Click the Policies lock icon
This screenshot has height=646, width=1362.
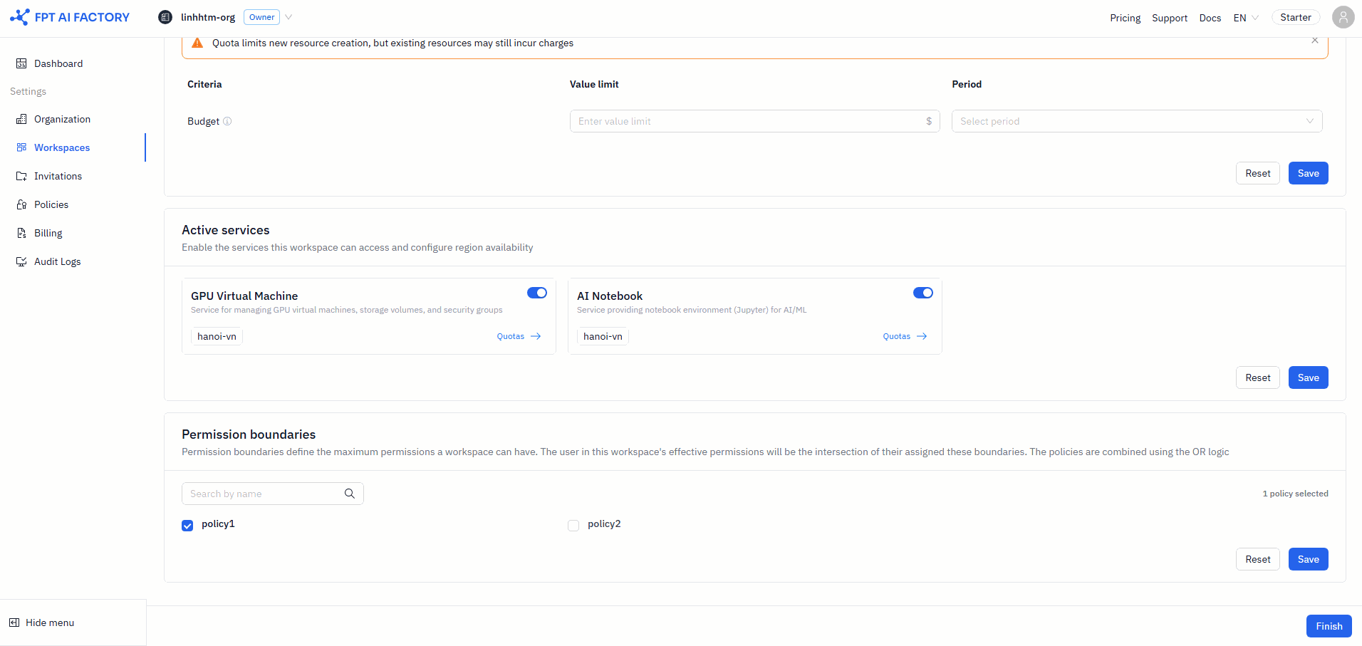[21, 204]
